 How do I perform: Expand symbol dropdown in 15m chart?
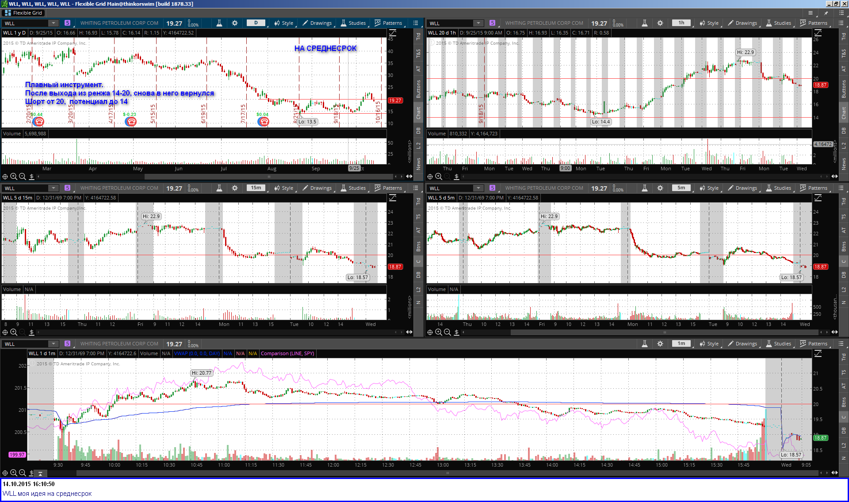point(53,188)
